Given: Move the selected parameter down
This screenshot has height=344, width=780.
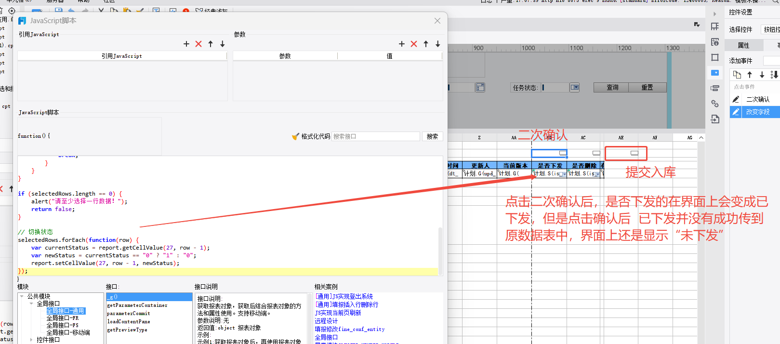Looking at the screenshot, I should tap(438, 44).
